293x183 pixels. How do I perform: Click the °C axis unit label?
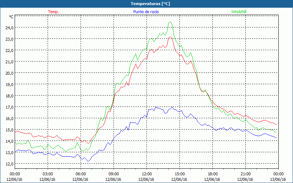tap(11, 17)
